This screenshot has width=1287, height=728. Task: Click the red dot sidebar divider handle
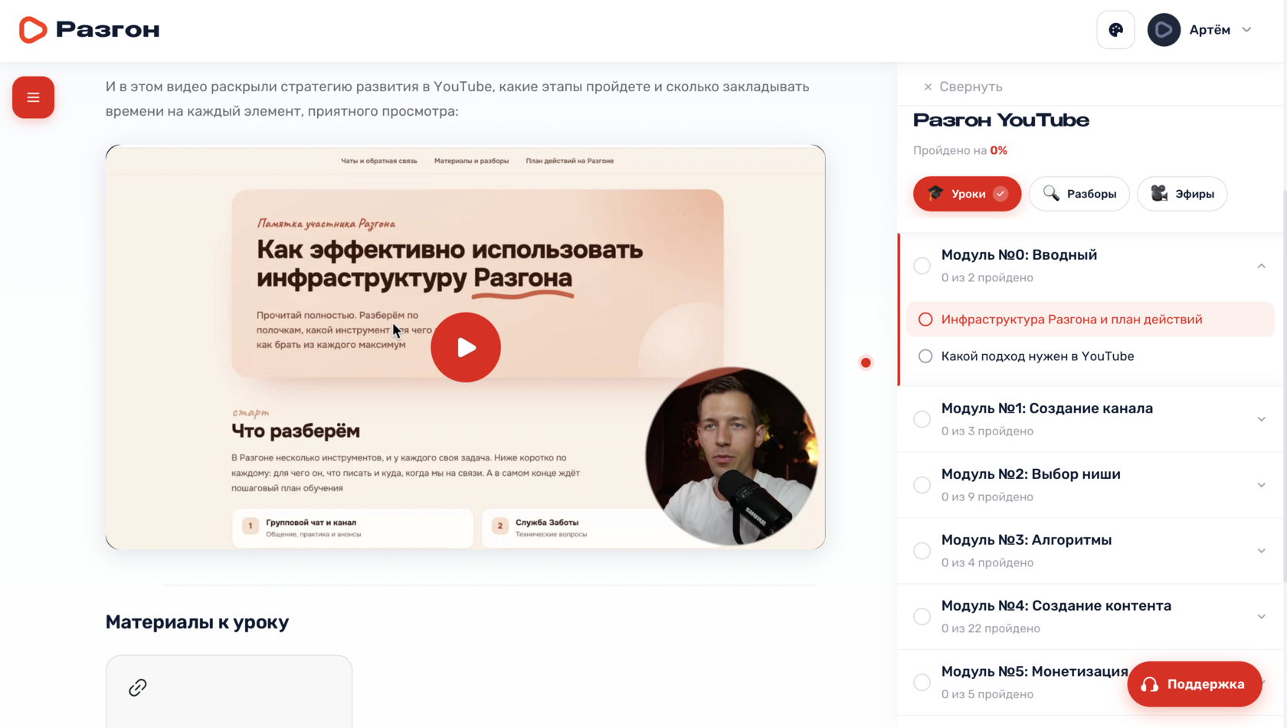pyautogui.click(x=866, y=362)
